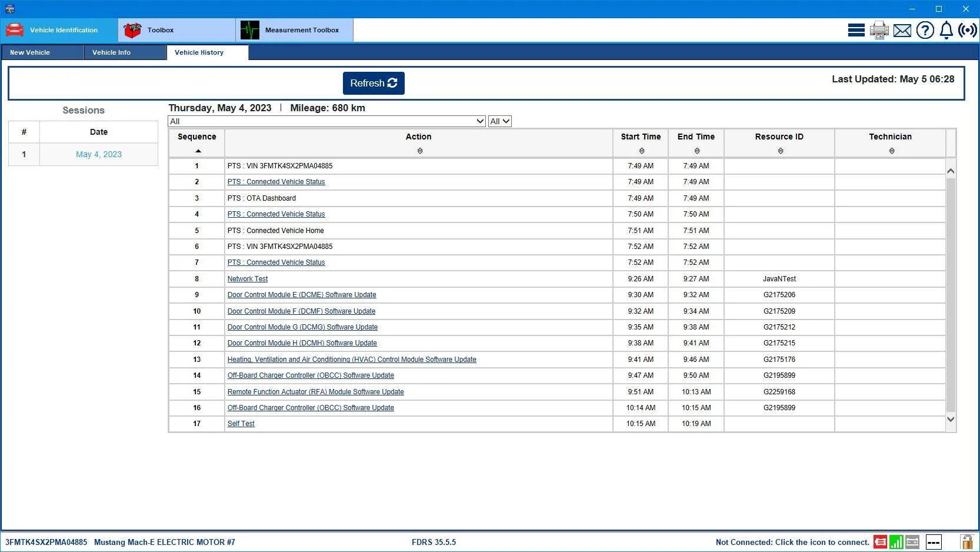Click the 'PTS : Connected Vehicle Home' cell
The image size is (980, 552).
click(418, 231)
